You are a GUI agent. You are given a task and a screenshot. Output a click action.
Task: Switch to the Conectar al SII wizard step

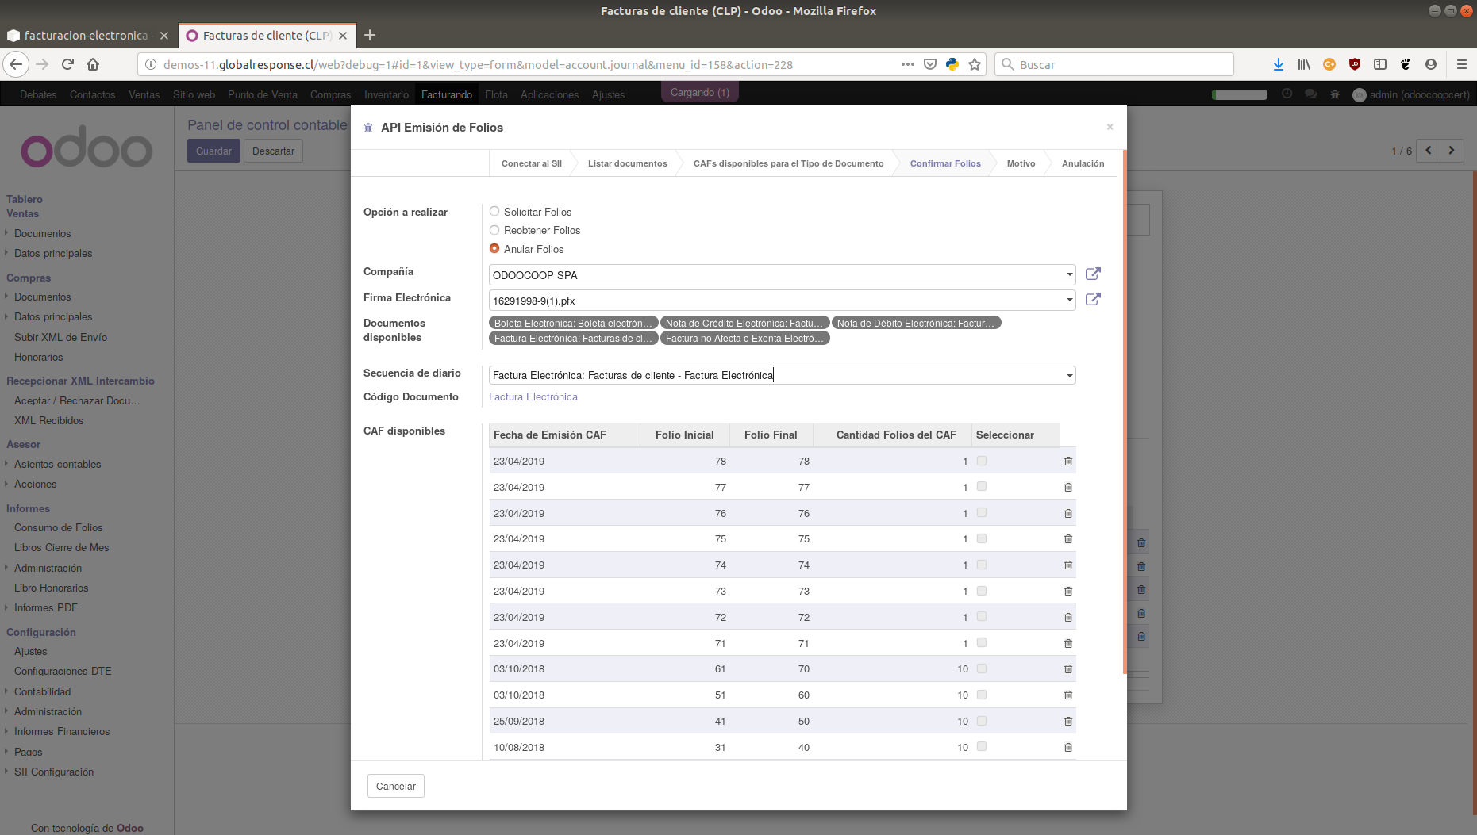[531, 163]
